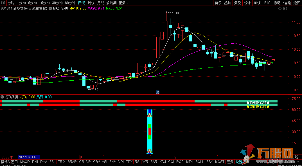Open the 龙飞凤舞 indicator dropdown arrow

click(2, 97)
